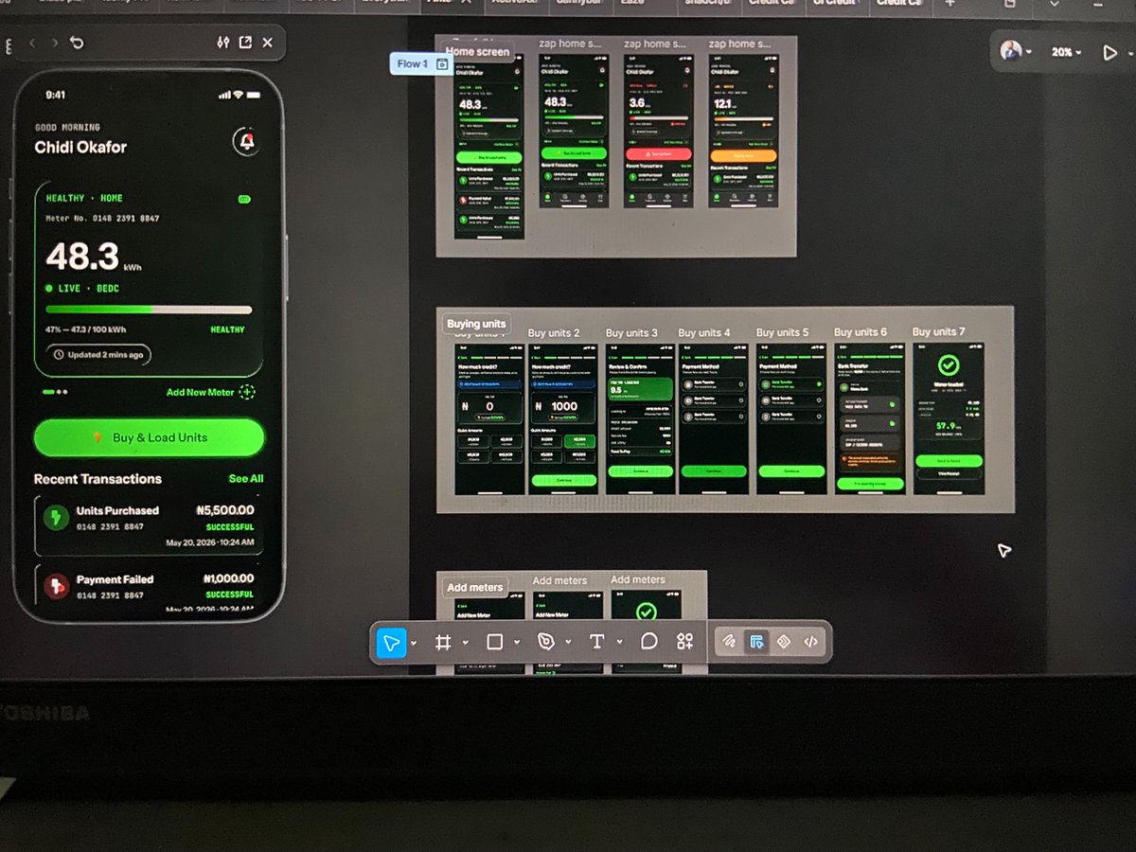
Task: Select the Frame tool
Action: coord(442,643)
